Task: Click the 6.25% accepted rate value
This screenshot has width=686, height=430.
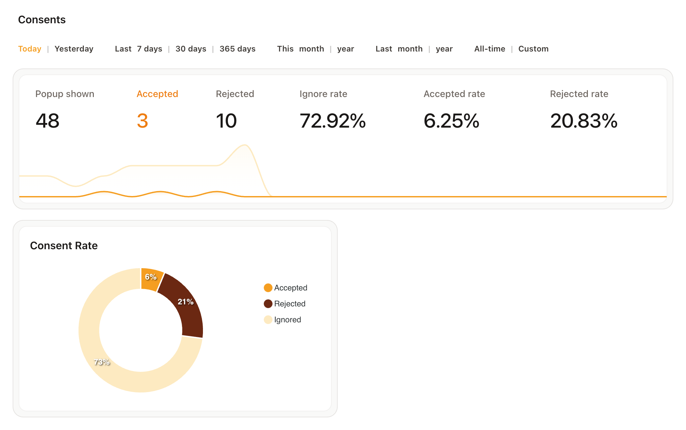Action: point(451,121)
